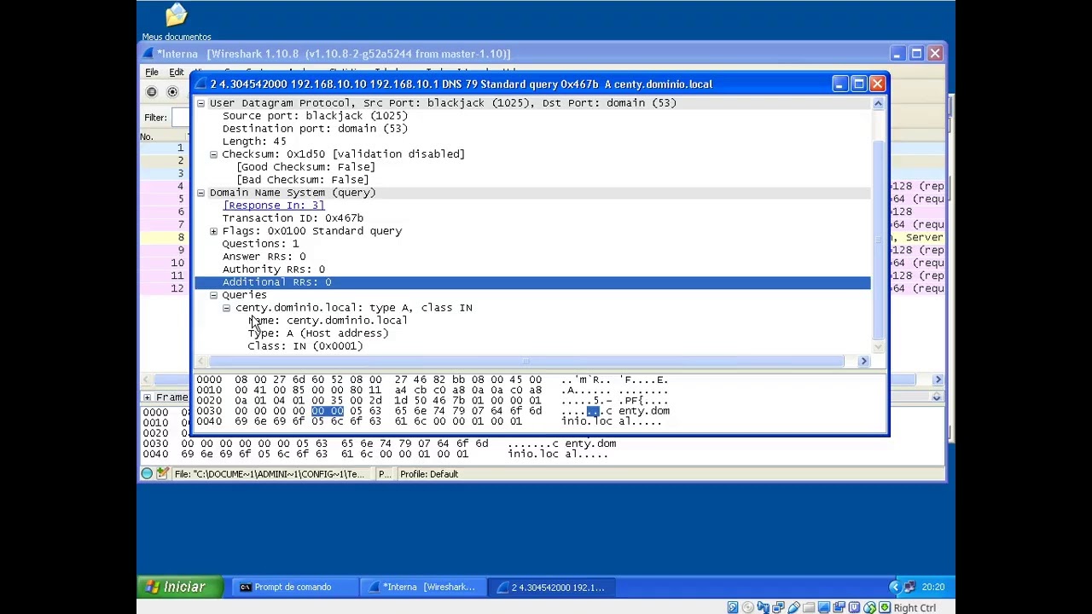Viewport: 1092px width, 614px height.
Task: Collapse the centy.dominio.local type A query
Action: tap(227, 308)
